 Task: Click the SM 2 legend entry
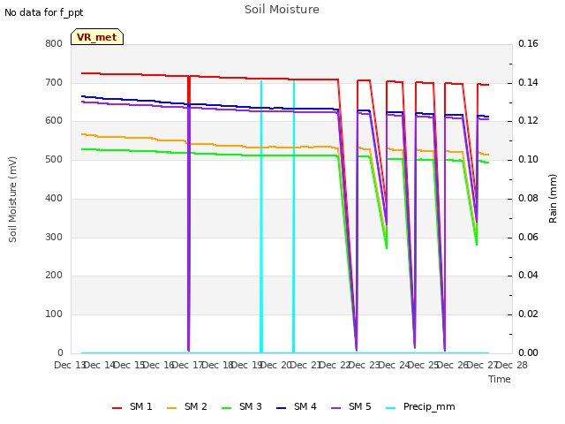pos(186,406)
